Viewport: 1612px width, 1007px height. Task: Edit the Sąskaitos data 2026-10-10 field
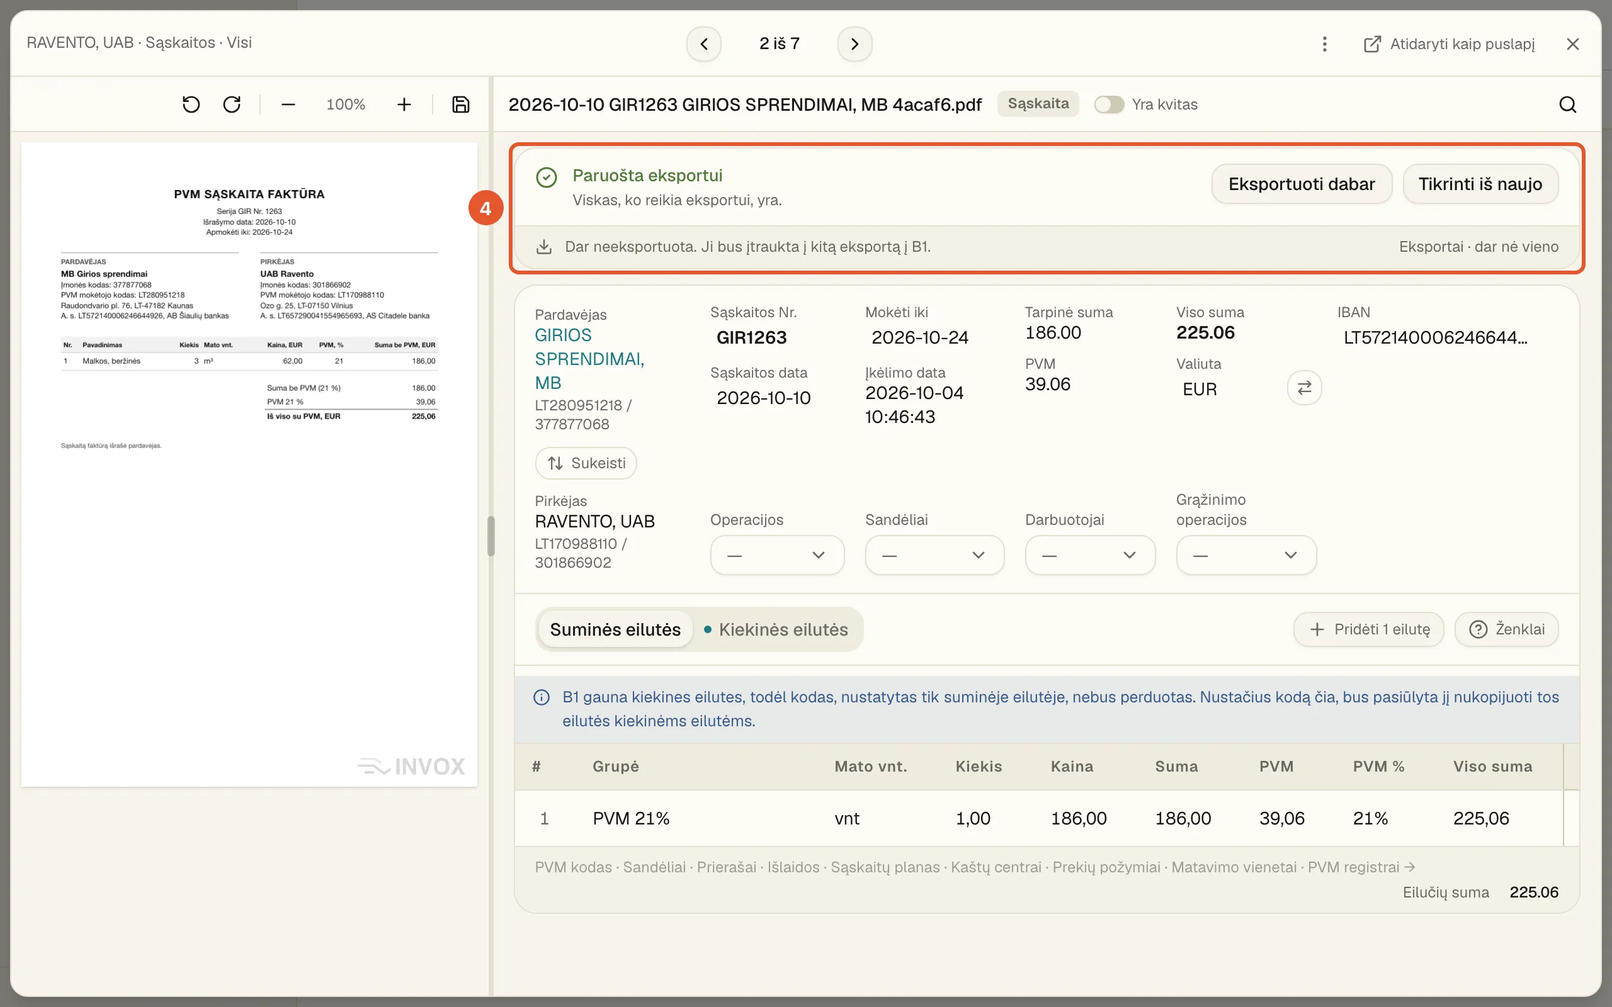[x=763, y=398]
